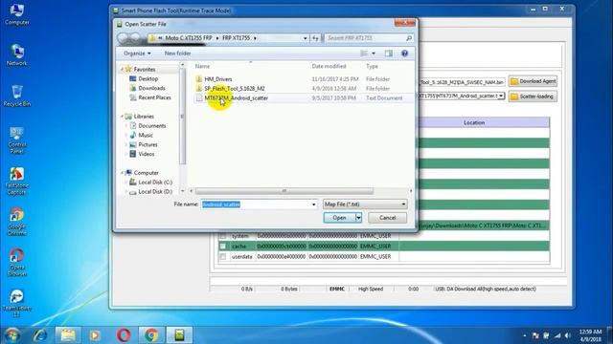
Task: Launch Google Chrome desktop shortcut
Action: click(17, 223)
